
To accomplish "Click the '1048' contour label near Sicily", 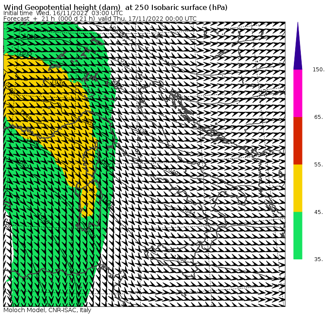I will coord(180,259).
